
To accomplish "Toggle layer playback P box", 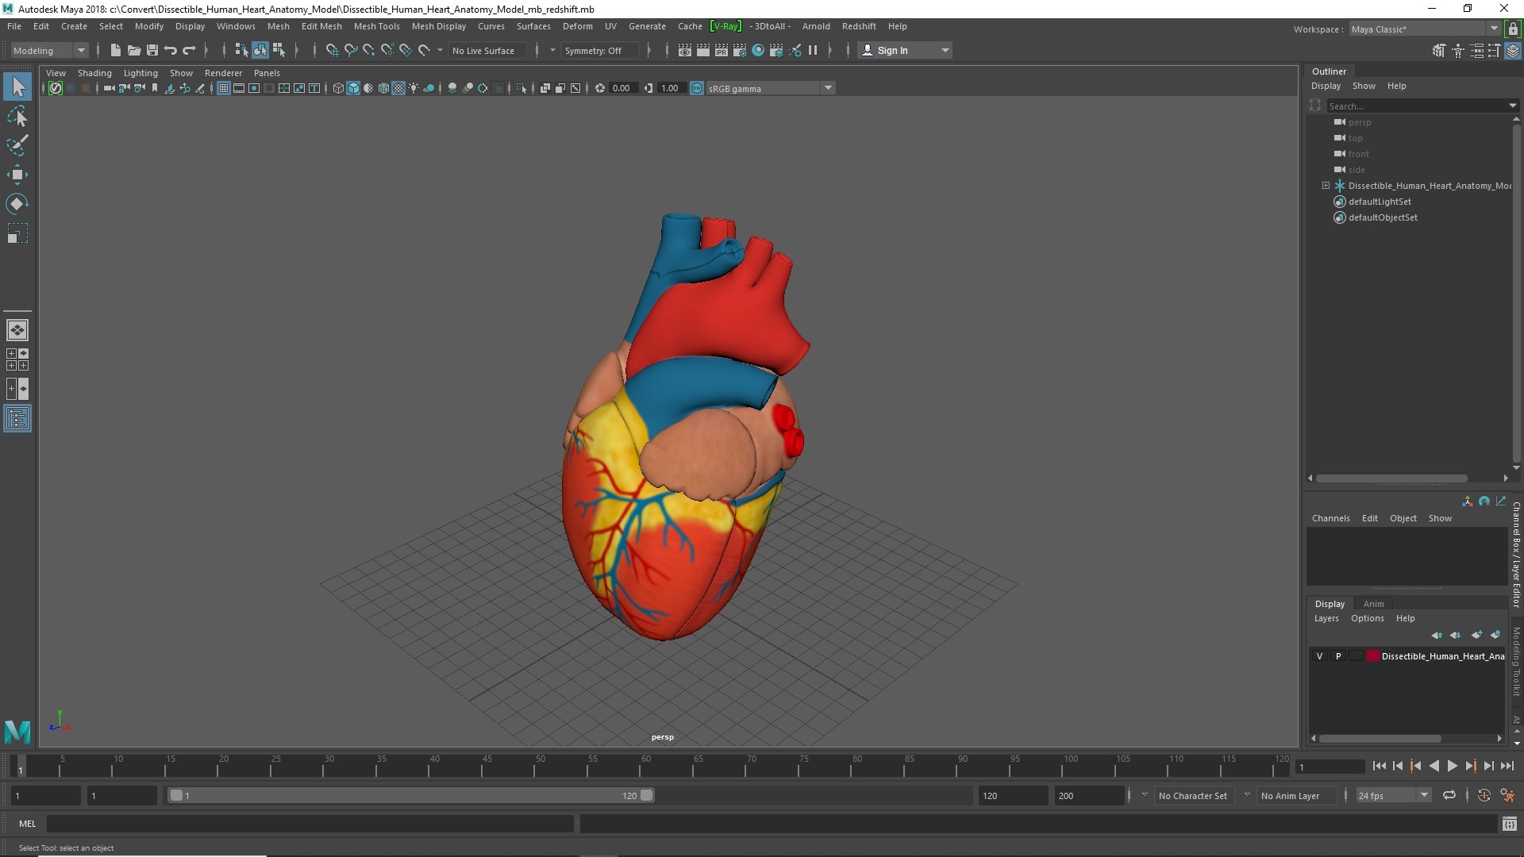I will [1338, 656].
